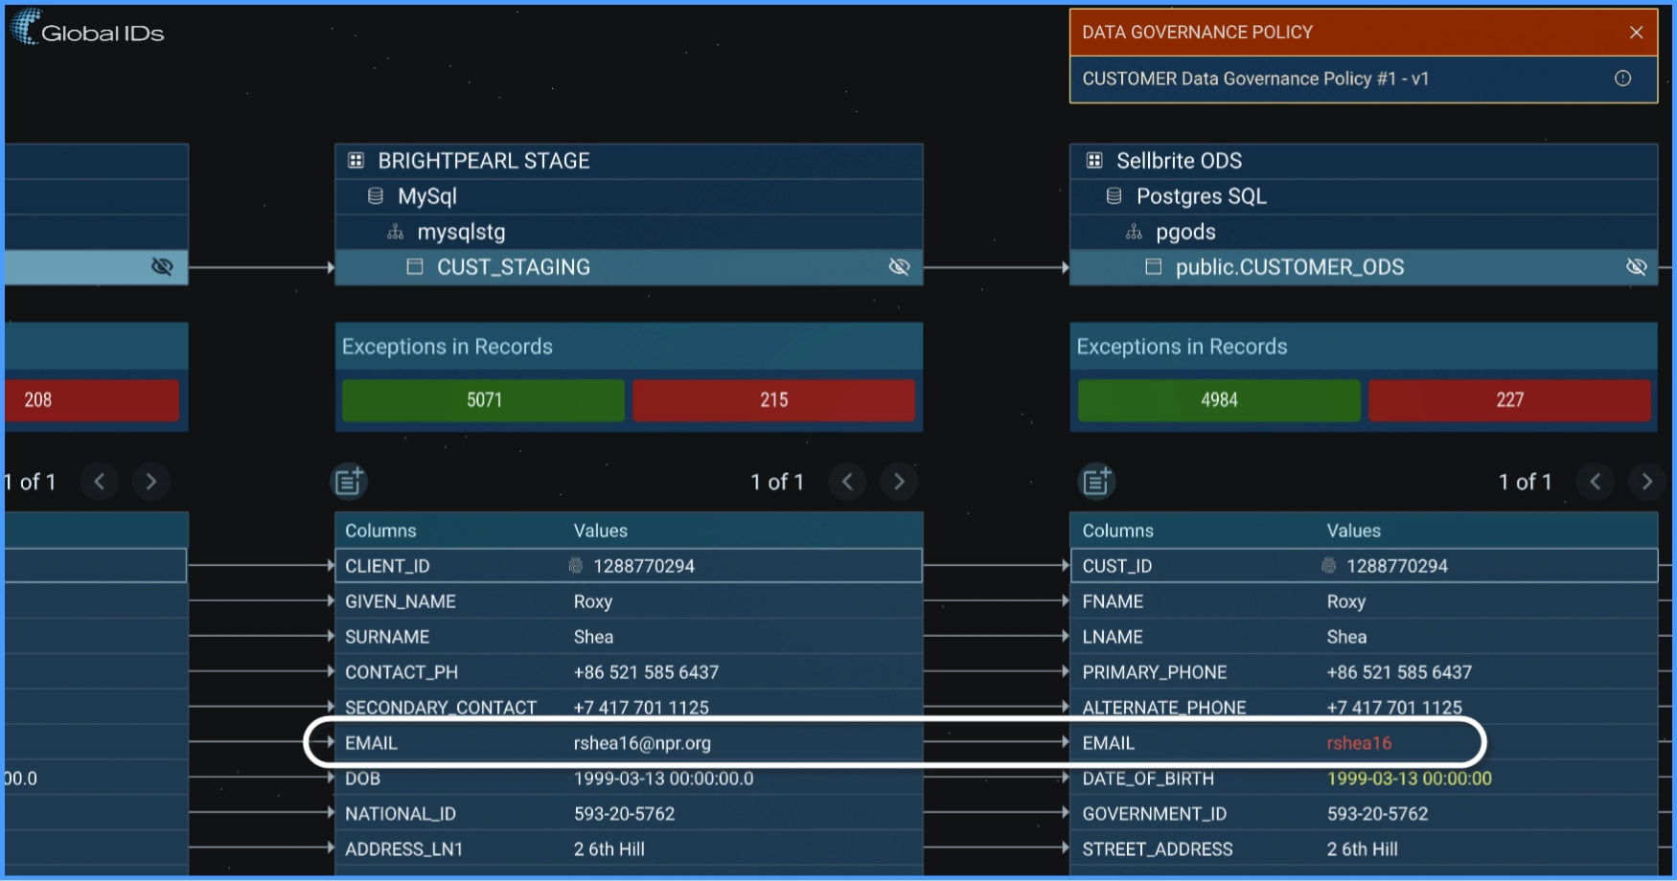Select the SURNAME row
The height and width of the screenshot is (881, 1677).
[629, 637]
